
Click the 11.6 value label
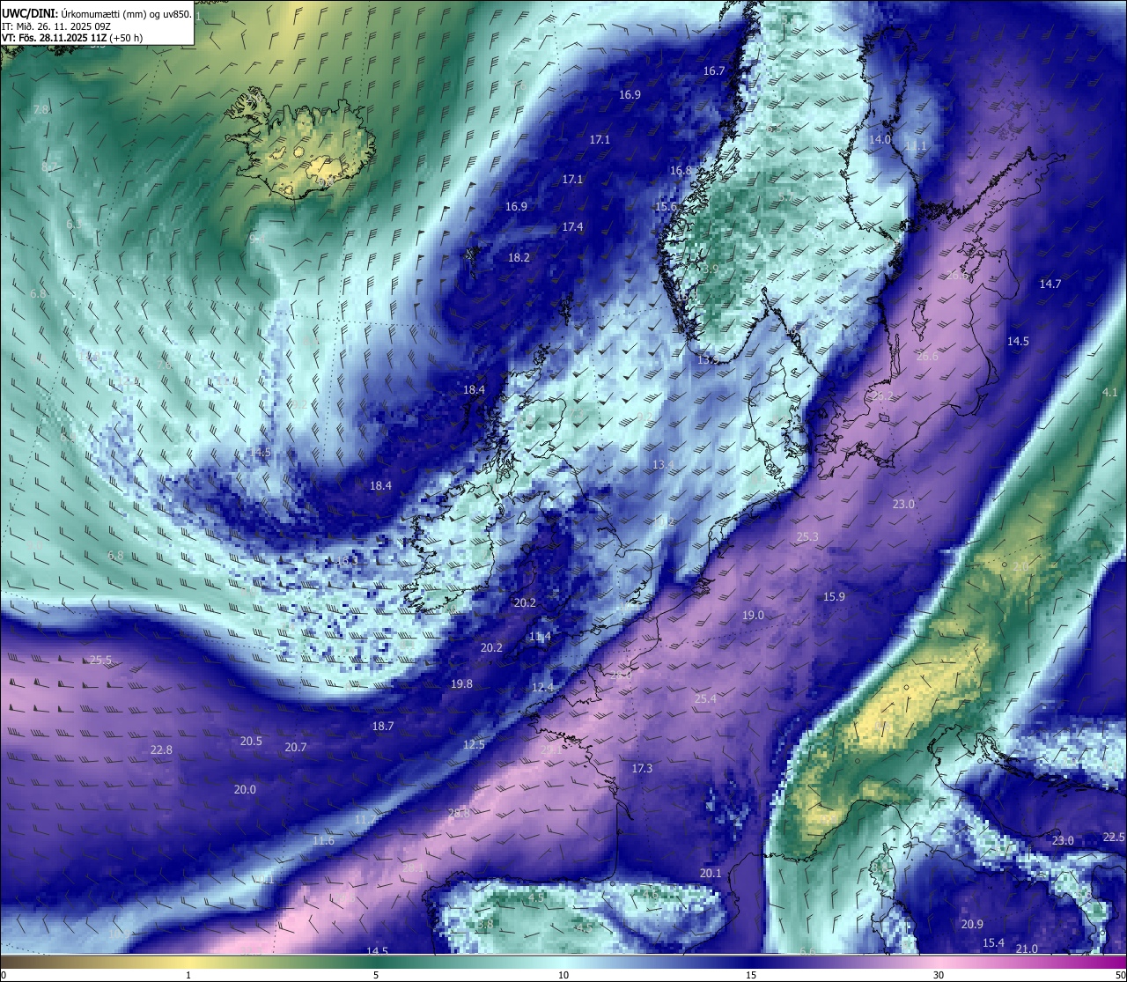pos(323,841)
